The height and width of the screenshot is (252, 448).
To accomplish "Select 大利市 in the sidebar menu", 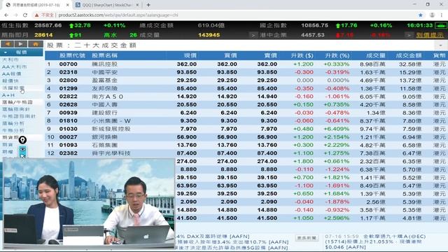I will tap(10, 59).
